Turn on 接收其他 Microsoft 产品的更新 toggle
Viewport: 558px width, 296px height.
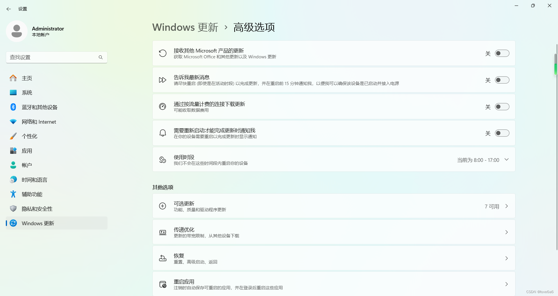coord(502,53)
